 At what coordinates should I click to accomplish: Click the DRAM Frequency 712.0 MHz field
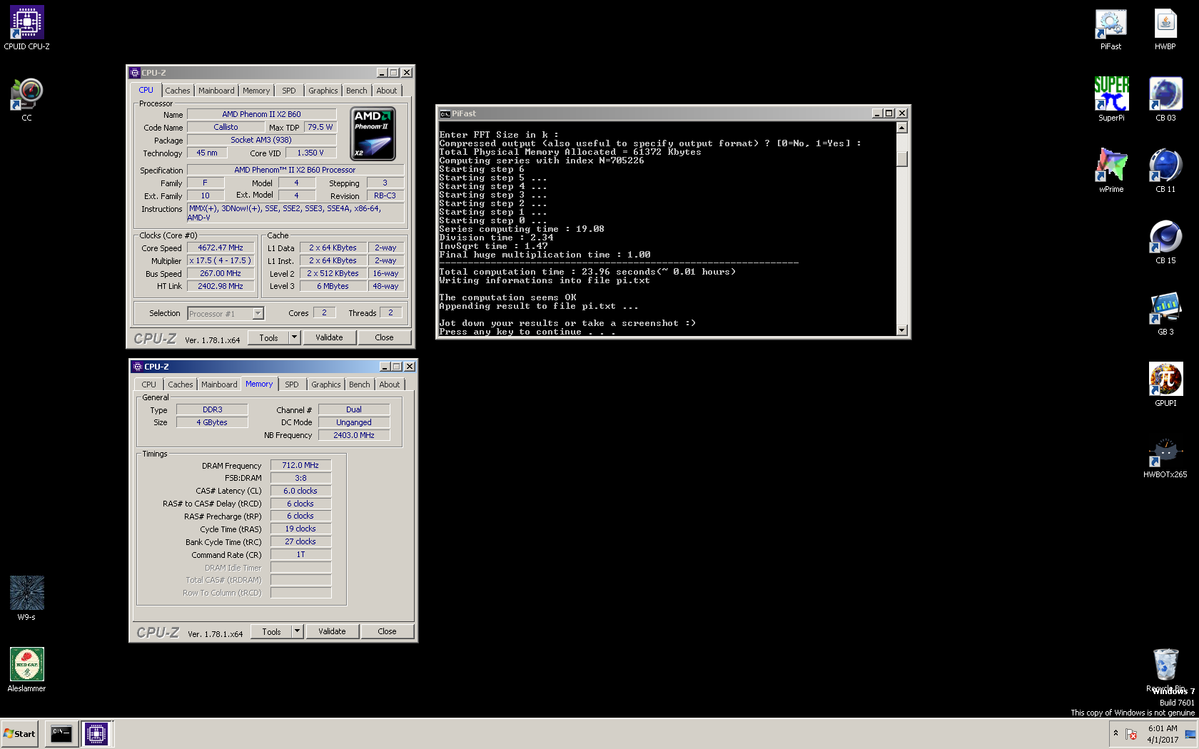tap(300, 465)
